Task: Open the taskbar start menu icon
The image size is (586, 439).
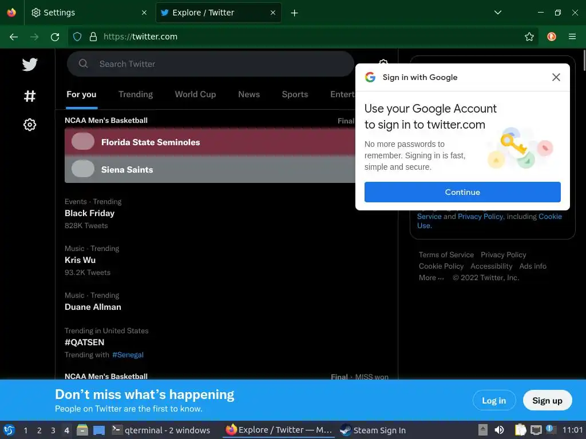Action: [9, 430]
